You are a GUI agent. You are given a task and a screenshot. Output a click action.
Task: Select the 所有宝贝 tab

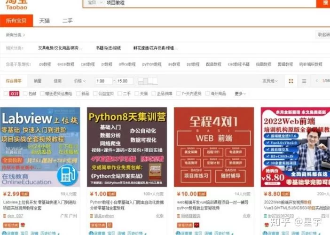(16, 21)
